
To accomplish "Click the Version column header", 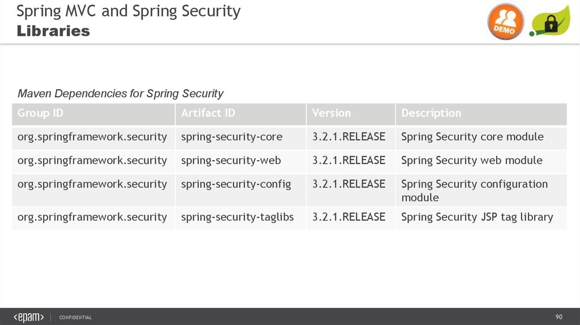I will (331, 113).
